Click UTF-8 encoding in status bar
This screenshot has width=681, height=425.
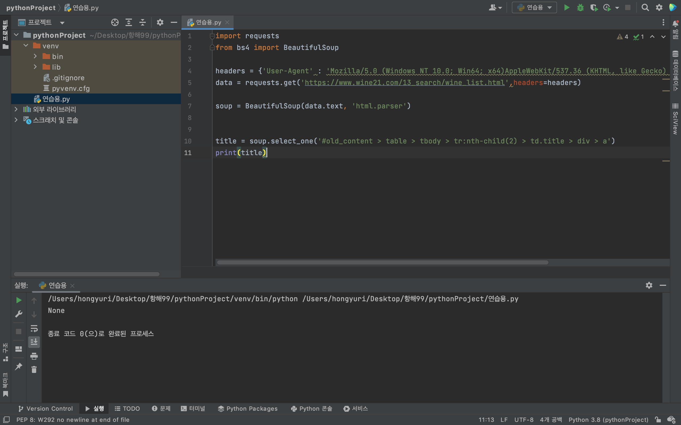coord(524,420)
